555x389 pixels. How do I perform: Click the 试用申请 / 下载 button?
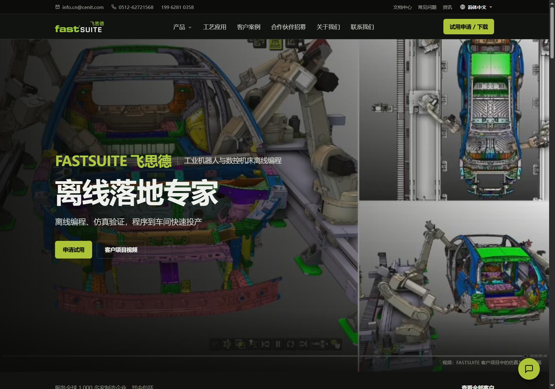click(468, 27)
